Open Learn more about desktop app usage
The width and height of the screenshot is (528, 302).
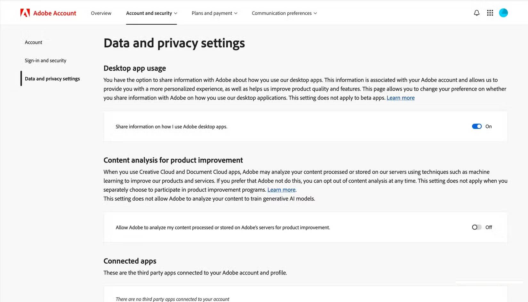coord(401,98)
